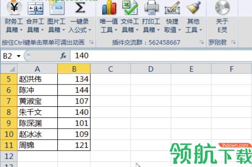The image size is (252, 167).
Task: Open the 财务工具箱 yen icon
Action: click(x=14, y=7)
